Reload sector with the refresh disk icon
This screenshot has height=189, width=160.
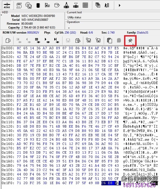click(78, 40)
